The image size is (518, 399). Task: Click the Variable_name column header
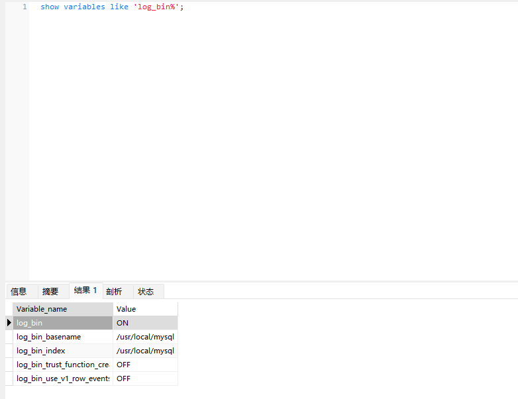pos(63,309)
